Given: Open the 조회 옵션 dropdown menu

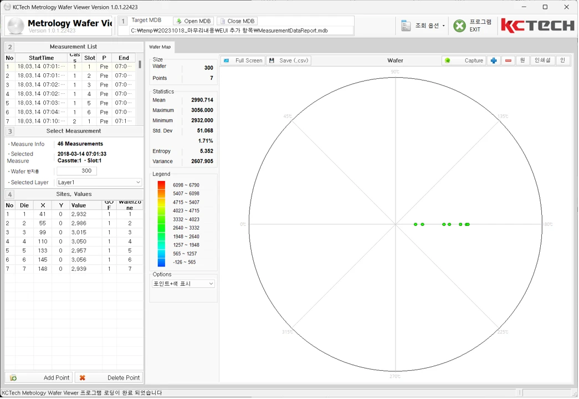Looking at the screenshot, I should [x=423, y=26].
